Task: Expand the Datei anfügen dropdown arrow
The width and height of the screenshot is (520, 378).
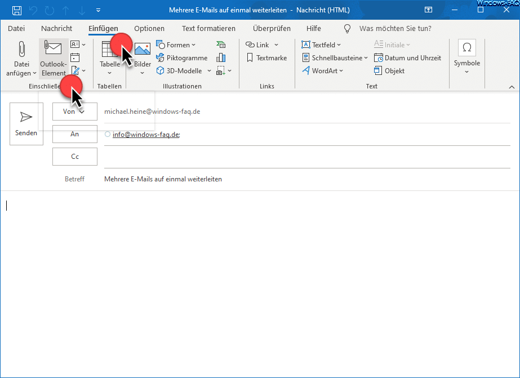Action: [x=34, y=73]
